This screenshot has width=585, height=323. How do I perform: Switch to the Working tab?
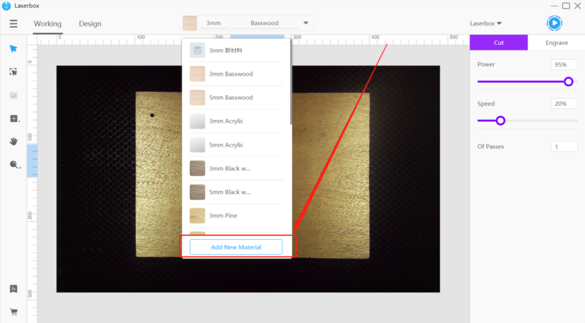pyautogui.click(x=47, y=23)
